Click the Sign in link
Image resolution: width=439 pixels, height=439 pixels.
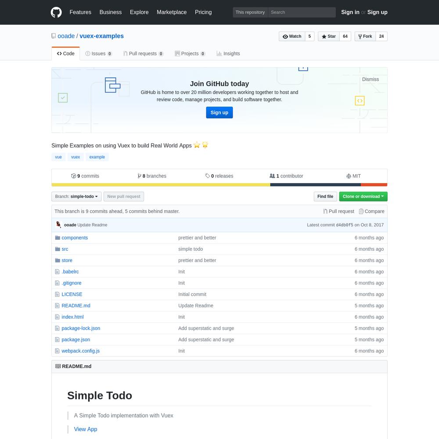point(350,12)
